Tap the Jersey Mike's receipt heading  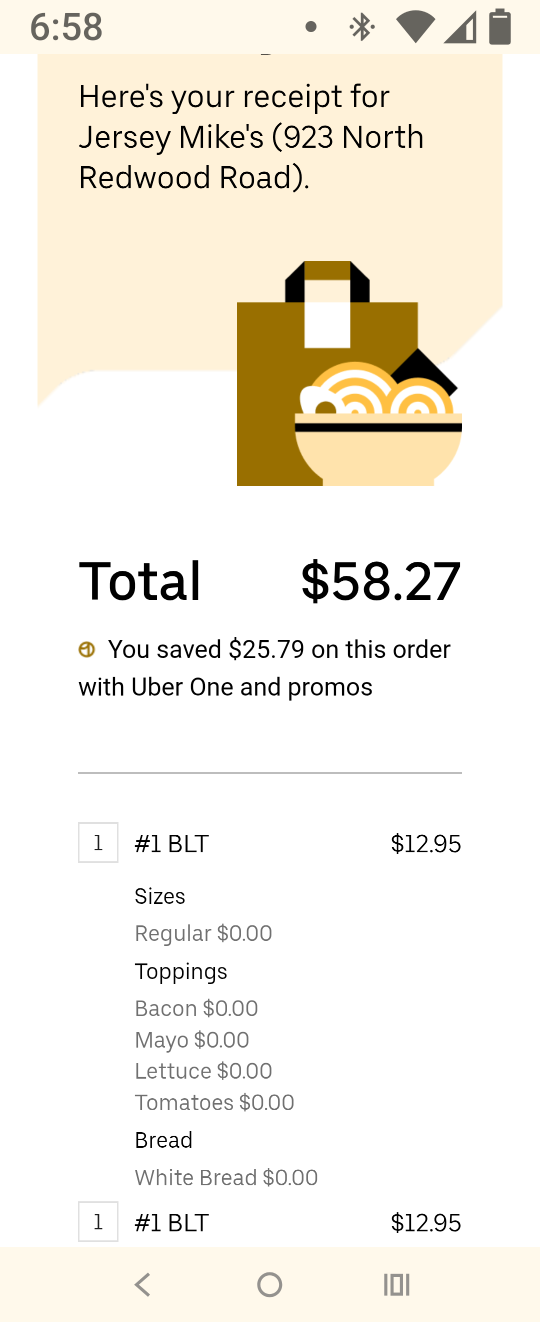(x=251, y=137)
